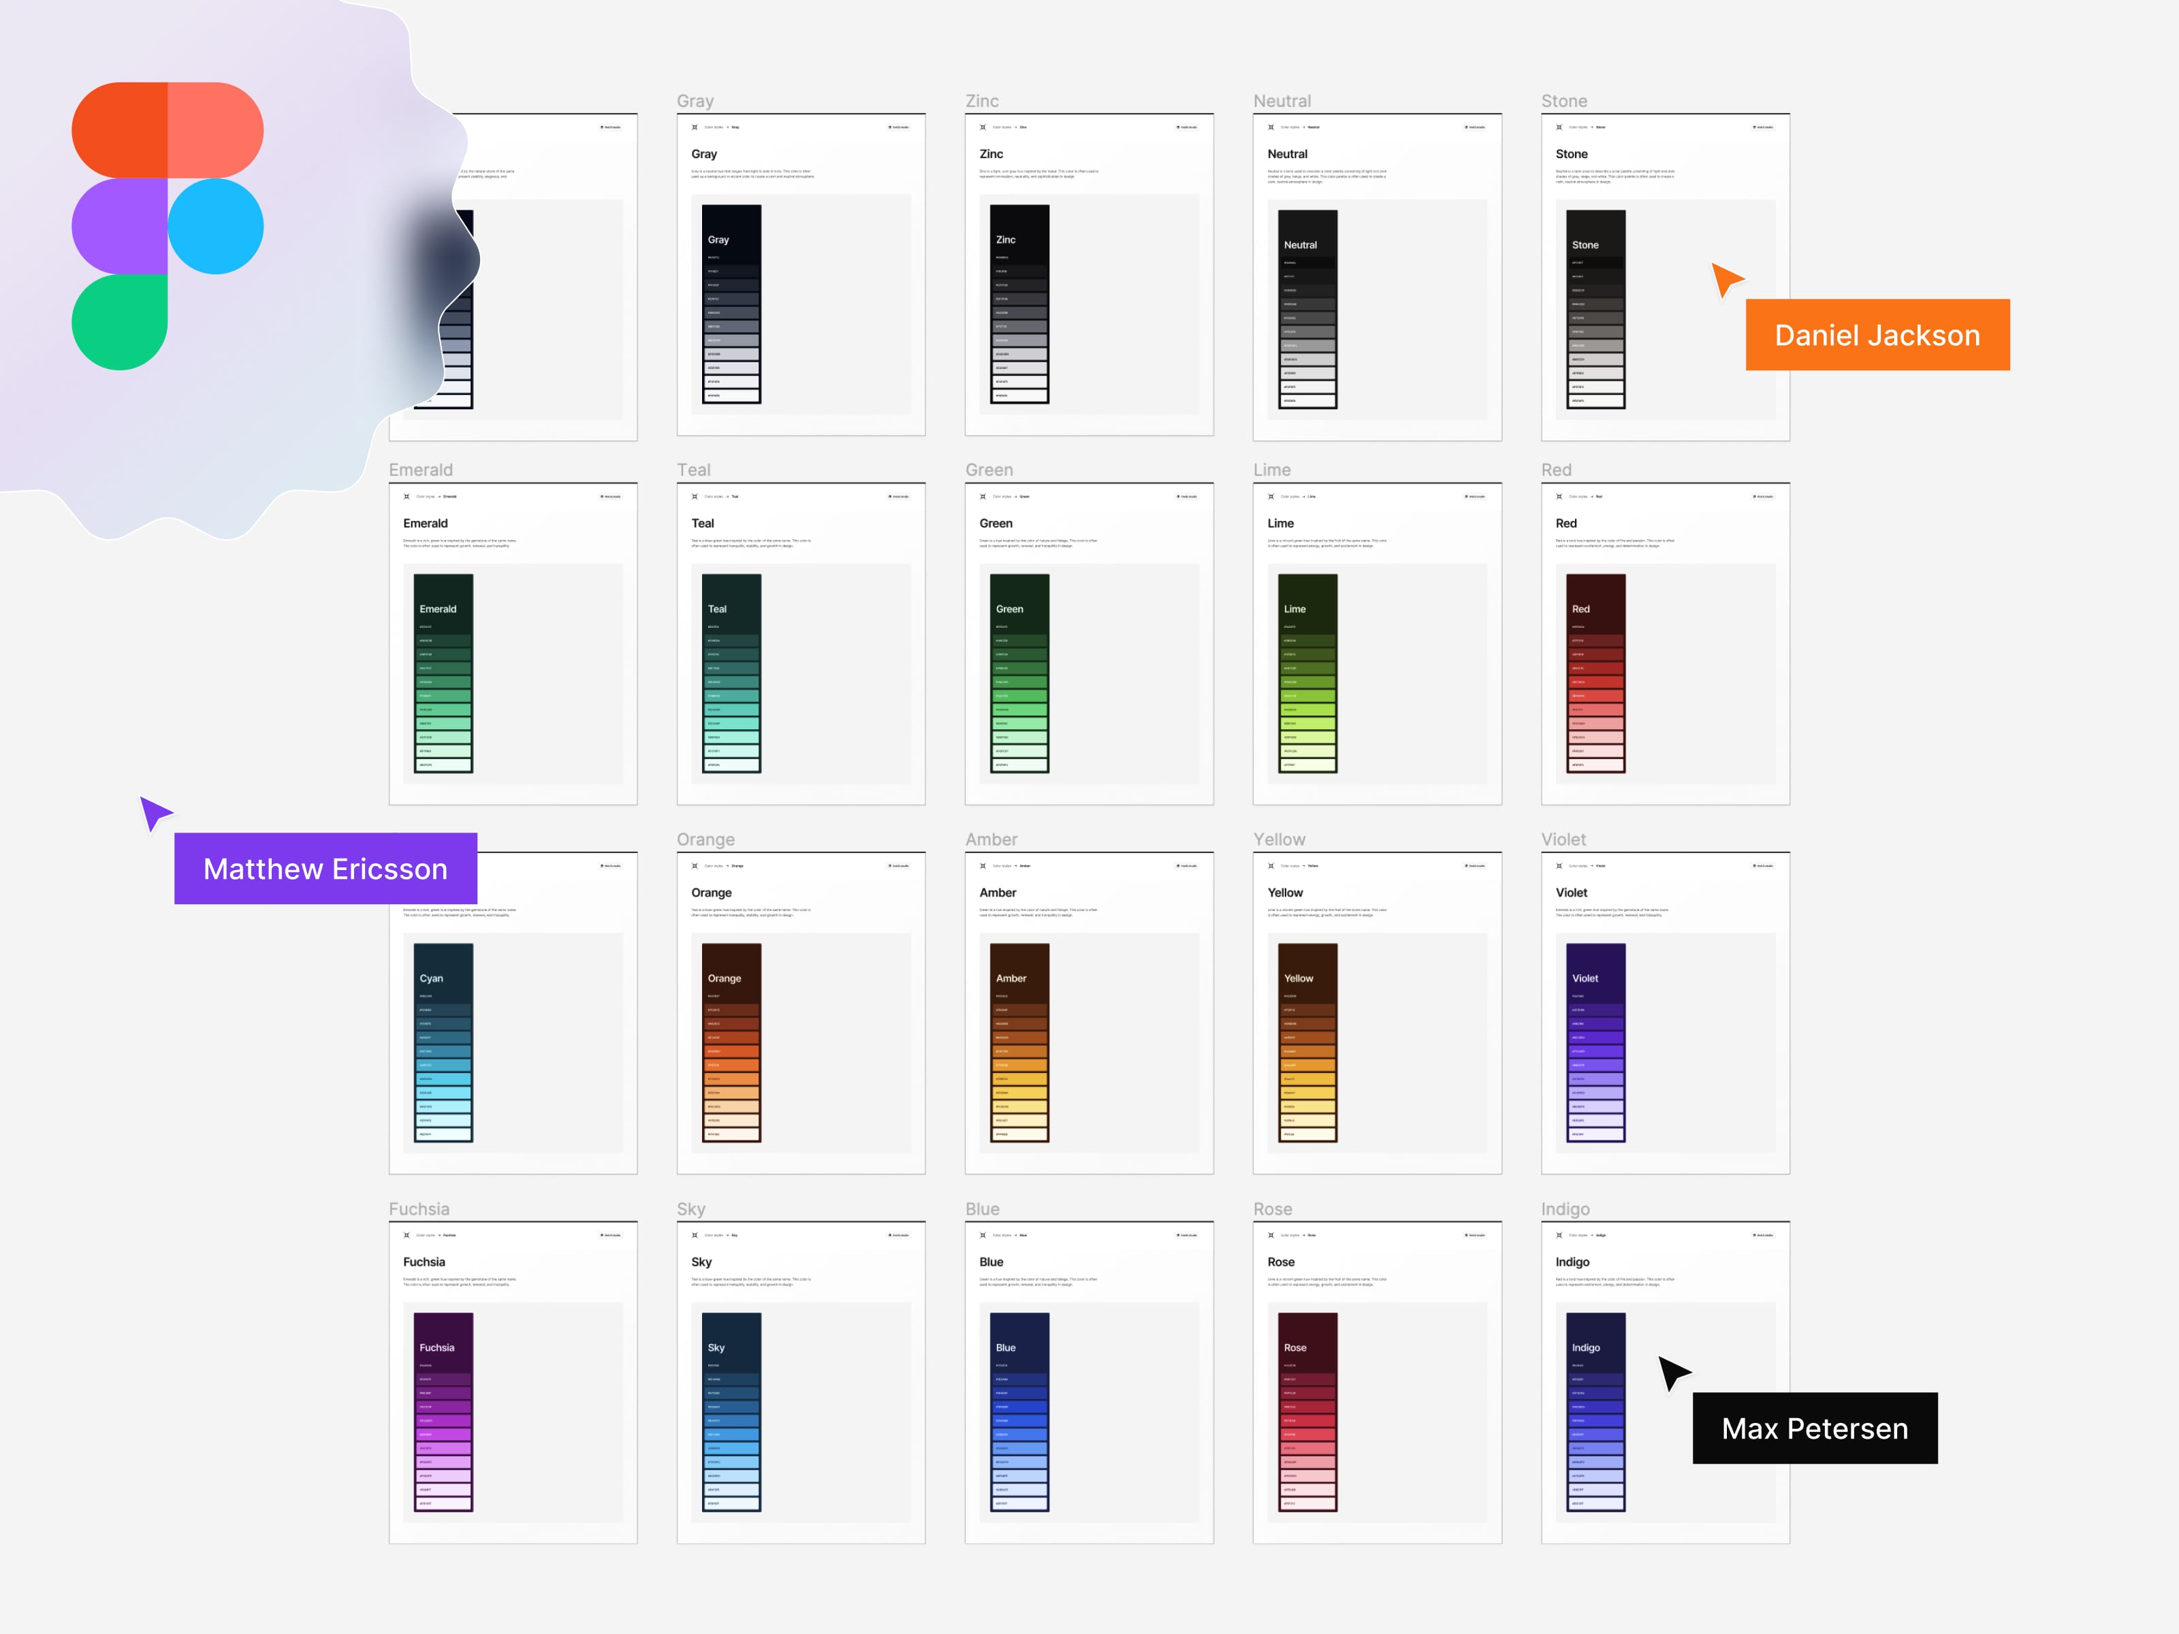Click the purple Matthew Ericsson cursor arrow

click(154, 812)
